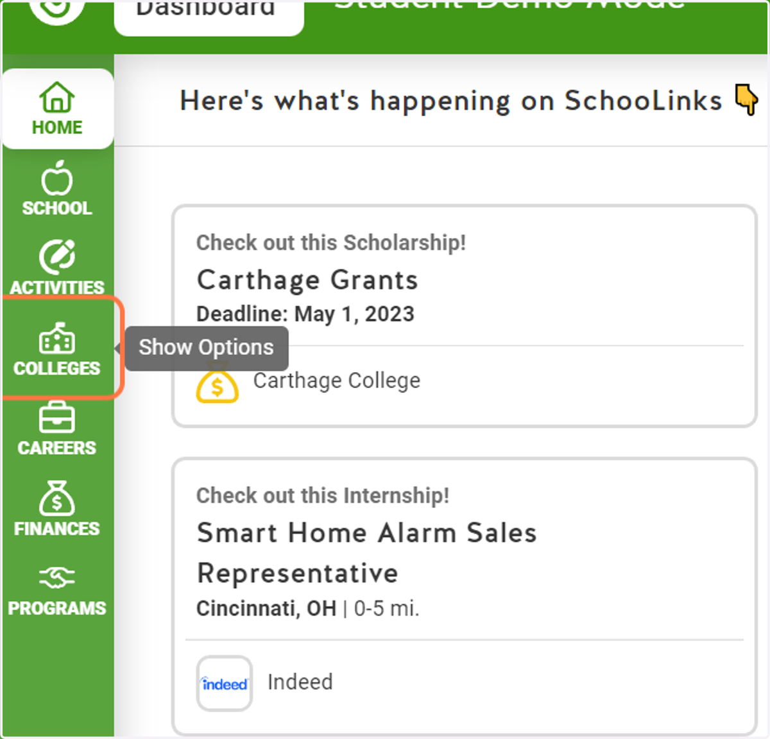Click the SCHOOL sidebar label
This screenshot has width=770, height=739.
[57, 208]
